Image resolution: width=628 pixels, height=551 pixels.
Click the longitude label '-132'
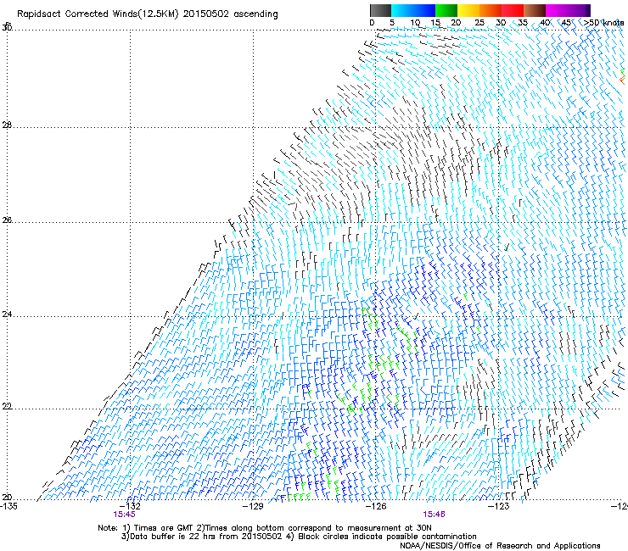point(131,506)
